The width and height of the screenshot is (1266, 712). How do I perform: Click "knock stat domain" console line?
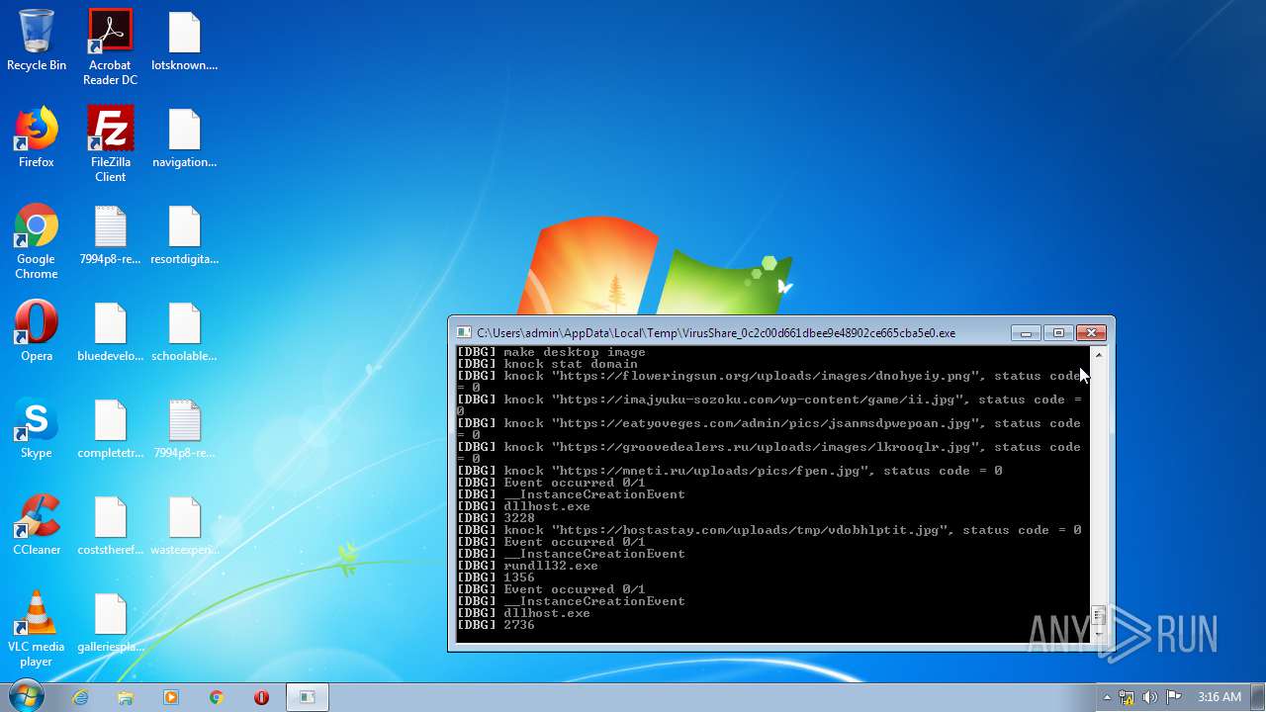[x=547, y=364]
